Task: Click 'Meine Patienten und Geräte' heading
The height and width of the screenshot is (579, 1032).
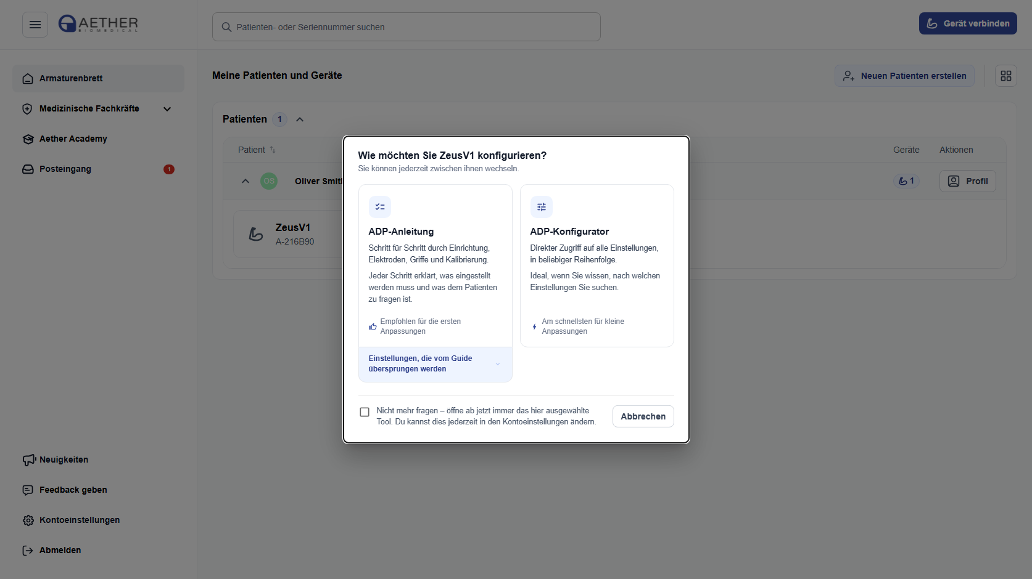Action: click(x=277, y=76)
